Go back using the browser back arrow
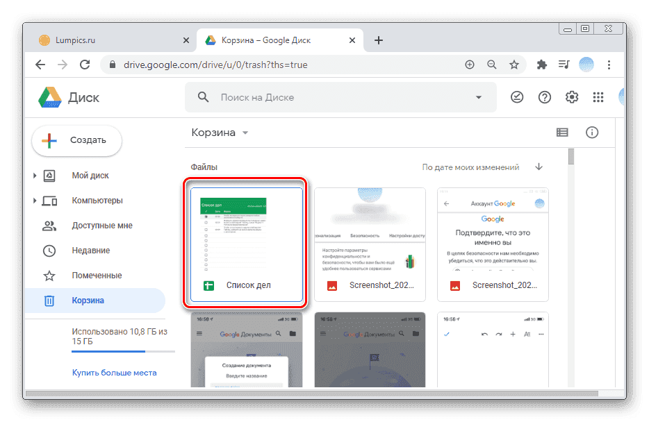649x422 pixels. coord(40,65)
